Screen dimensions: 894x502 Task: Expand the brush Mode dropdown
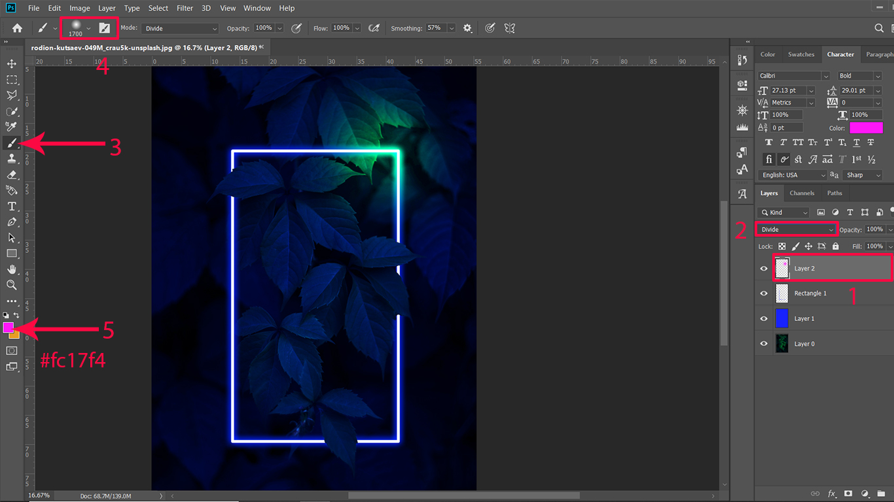click(x=181, y=28)
